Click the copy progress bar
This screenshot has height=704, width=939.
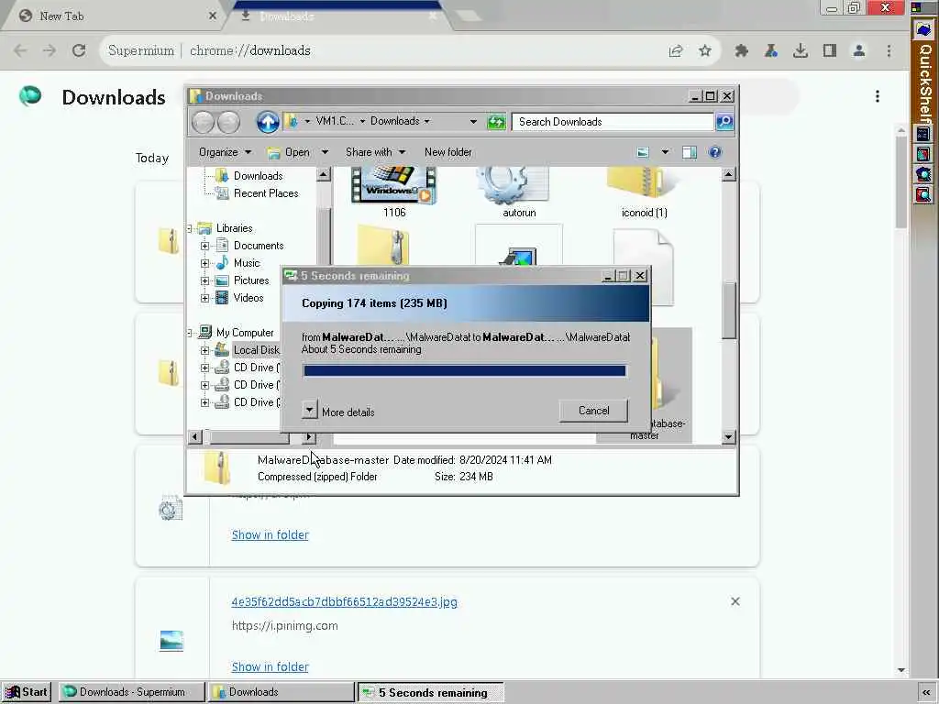click(465, 370)
